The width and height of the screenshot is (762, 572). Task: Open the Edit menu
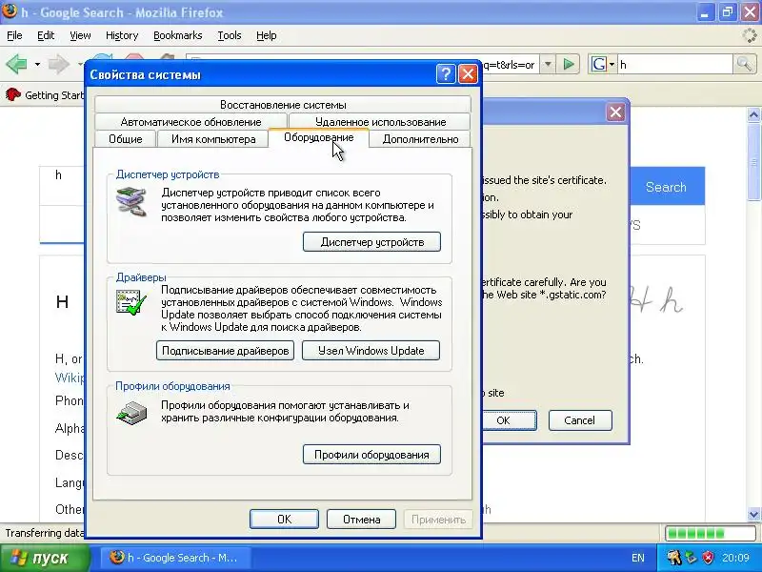46,35
